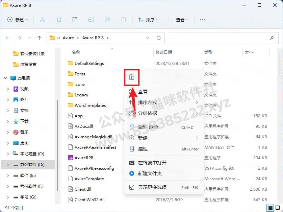Select the Client.Win32.dll file name

89,200
